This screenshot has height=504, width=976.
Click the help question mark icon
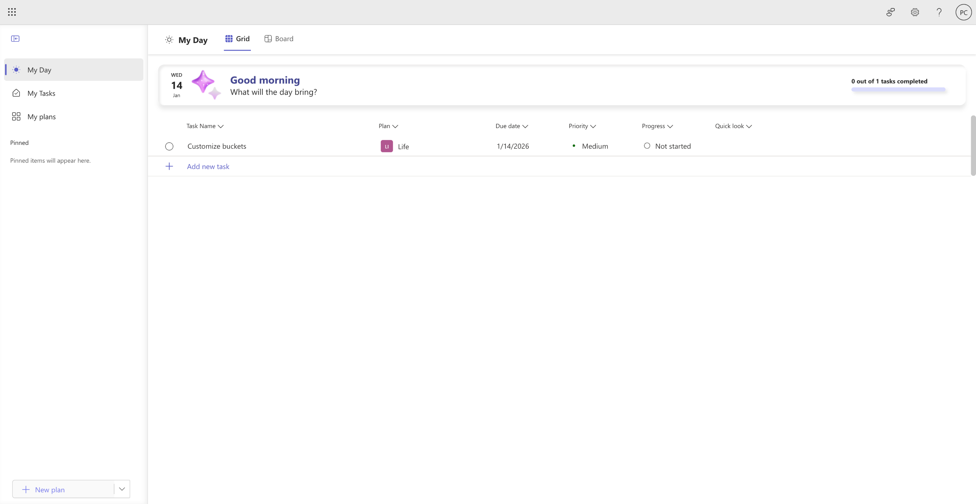click(x=939, y=12)
